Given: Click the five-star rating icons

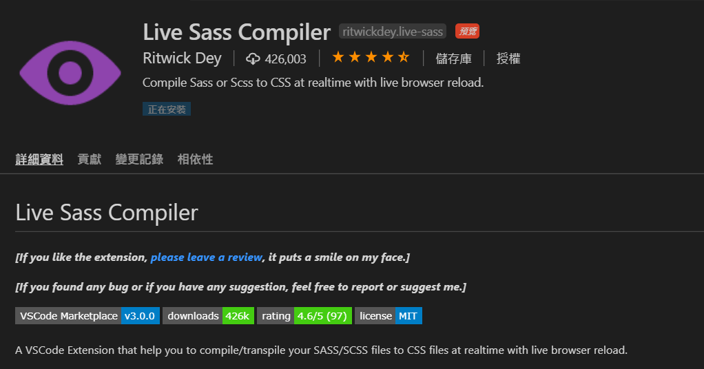Looking at the screenshot, I should click(371, 57).
